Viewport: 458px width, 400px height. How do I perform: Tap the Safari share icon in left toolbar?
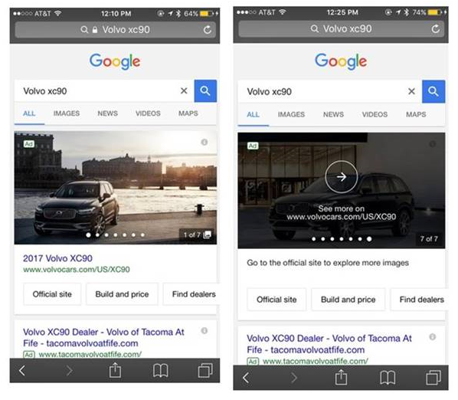tap(115, 370)
